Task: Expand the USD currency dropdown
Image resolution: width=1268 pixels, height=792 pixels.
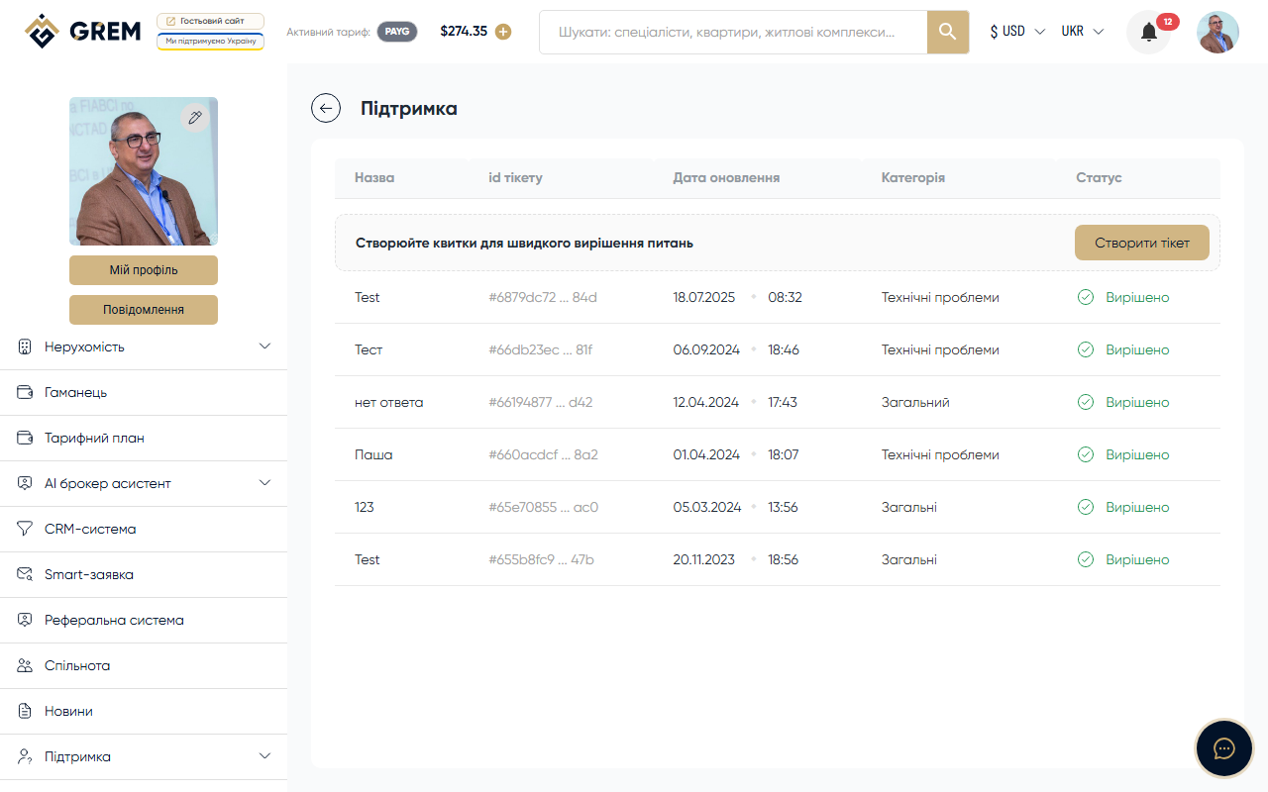Action: pos(1016,31)
